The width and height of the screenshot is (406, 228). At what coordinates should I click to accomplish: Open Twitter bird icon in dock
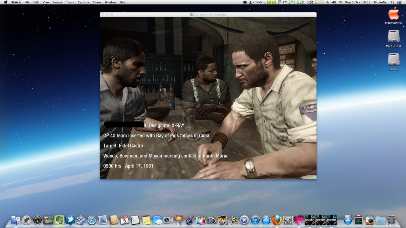[70, 220]
